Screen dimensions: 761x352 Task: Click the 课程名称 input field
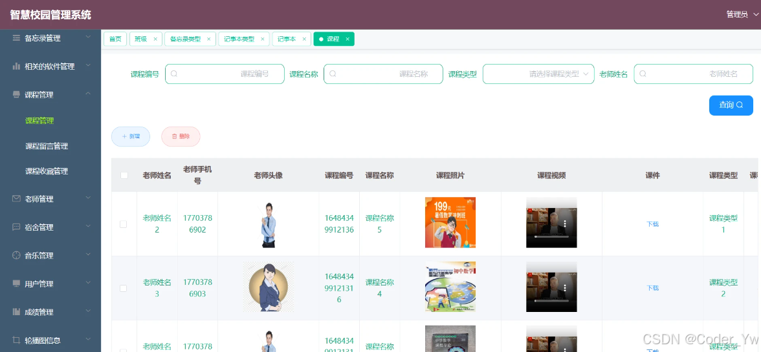(383, 74)
